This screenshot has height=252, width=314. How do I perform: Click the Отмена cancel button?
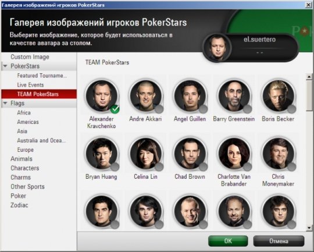tap(279, 241)
